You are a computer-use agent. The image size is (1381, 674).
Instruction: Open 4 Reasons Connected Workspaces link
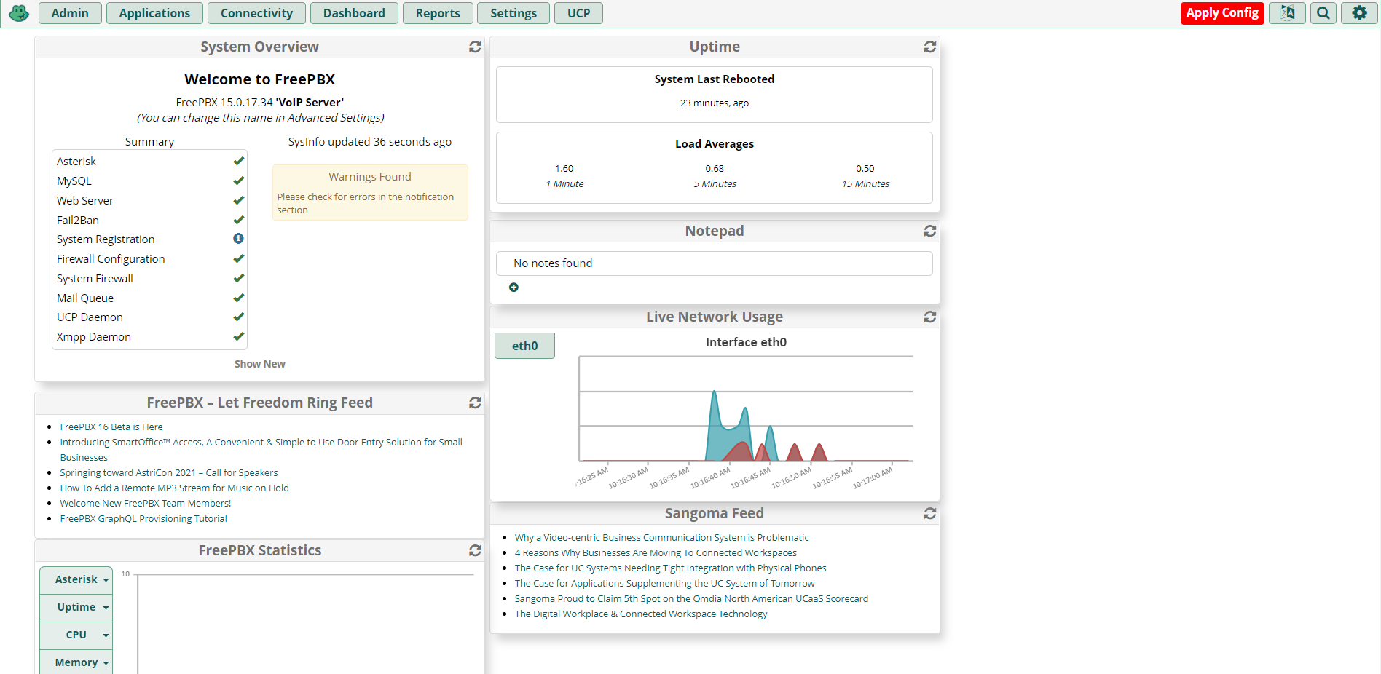[x=656, y=553]
